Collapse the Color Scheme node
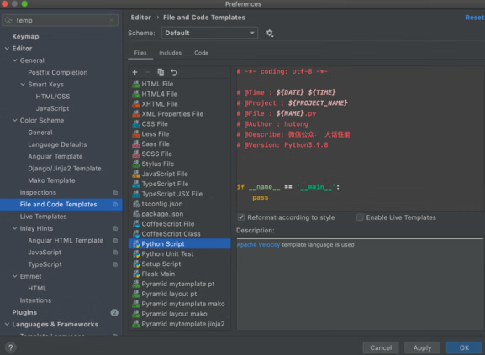The width and height of the screenshot is (485, 355). 15,120
